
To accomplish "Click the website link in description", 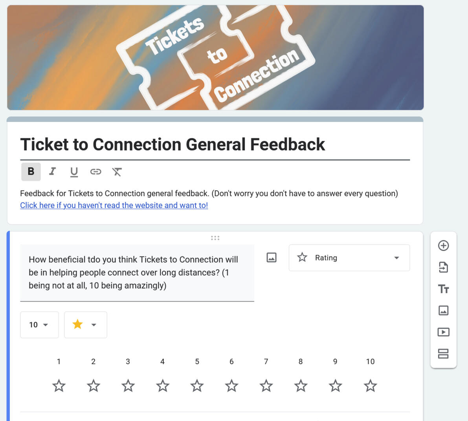I will click(114, 205).
